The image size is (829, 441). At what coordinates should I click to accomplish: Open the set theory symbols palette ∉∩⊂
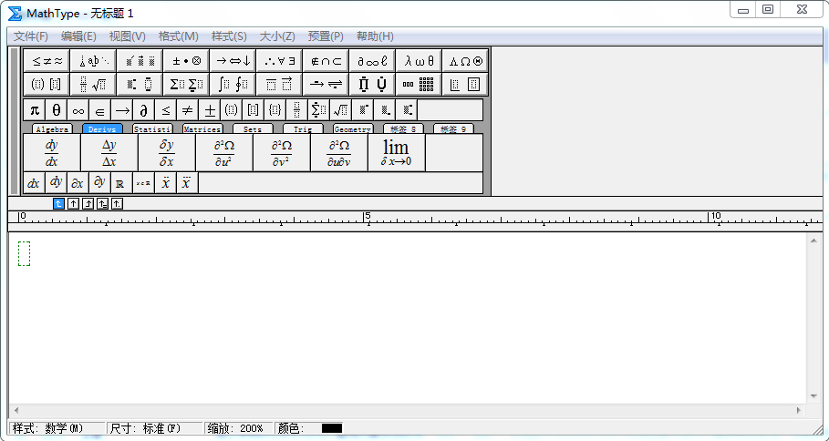pos(326,61)
